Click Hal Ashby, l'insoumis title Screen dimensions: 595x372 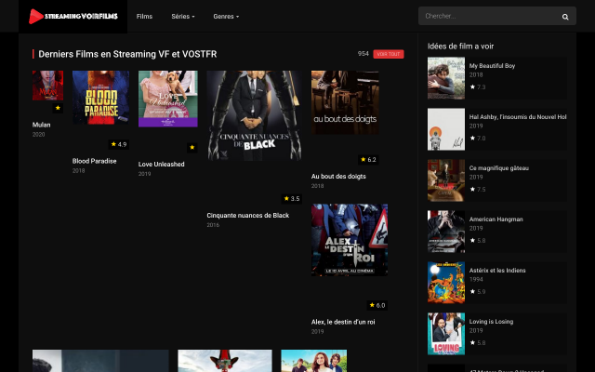(518, 117)
